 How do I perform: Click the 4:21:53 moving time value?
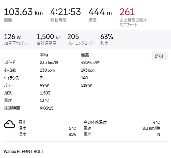tap(65, 12)
